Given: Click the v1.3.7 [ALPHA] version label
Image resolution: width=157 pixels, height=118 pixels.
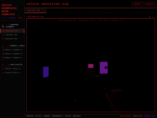Looking at the screenshot, I should (x=9, y=18).
